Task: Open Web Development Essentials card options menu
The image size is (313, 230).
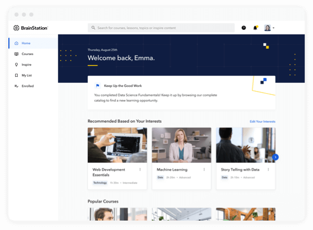Action: pos(140,169)
